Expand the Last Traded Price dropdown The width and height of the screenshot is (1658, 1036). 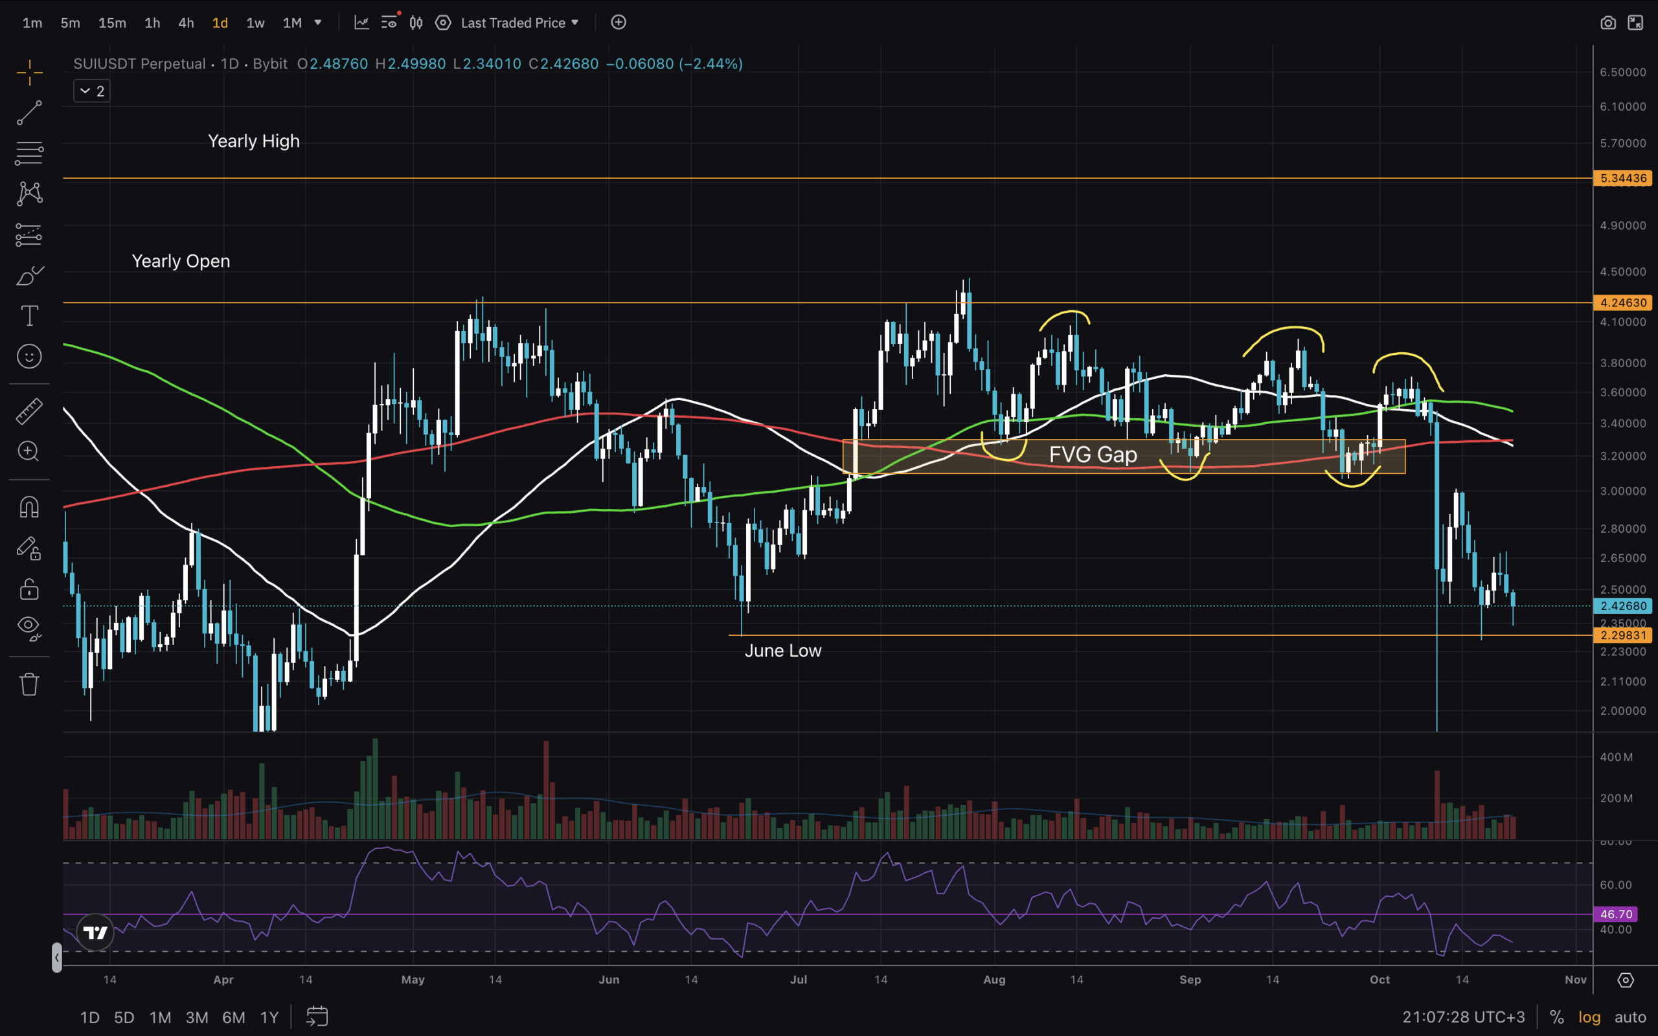pos(520,23)
